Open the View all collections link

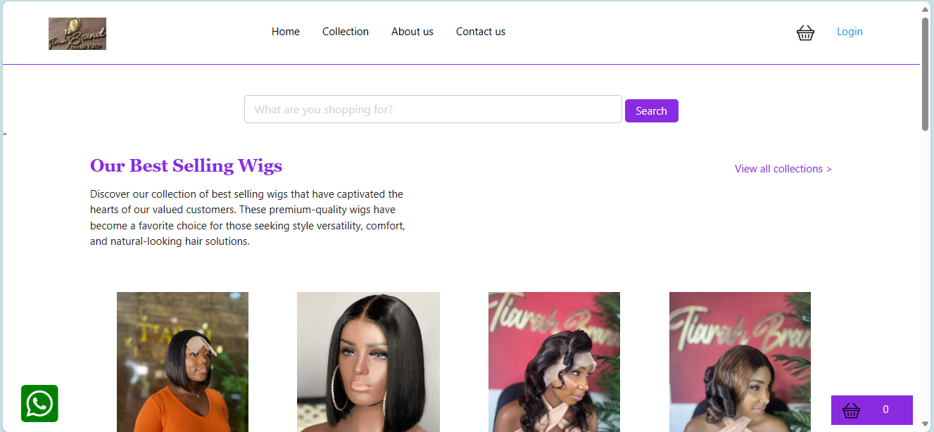[783, 168]
